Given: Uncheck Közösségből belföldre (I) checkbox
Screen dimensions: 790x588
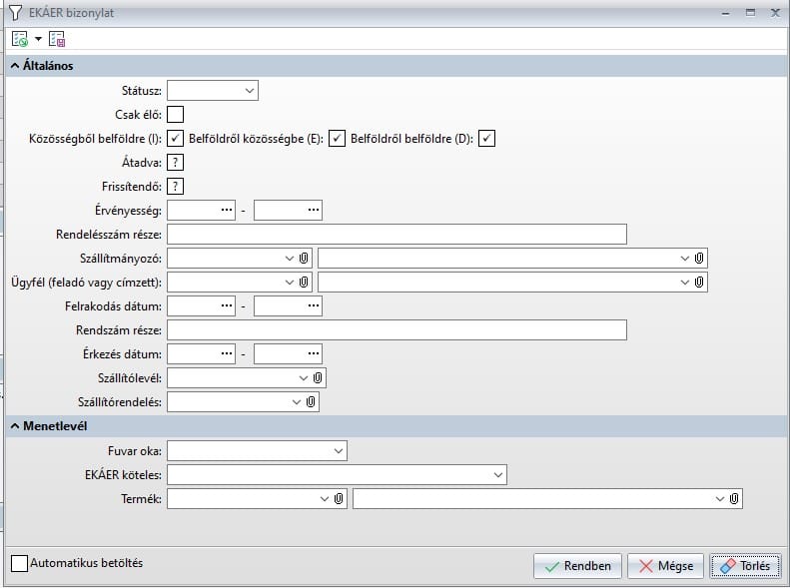Looking at the screenshot, I should coord(176,138).
